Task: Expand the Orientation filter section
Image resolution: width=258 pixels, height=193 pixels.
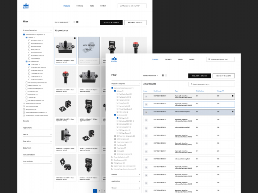Action: point(51,141)
